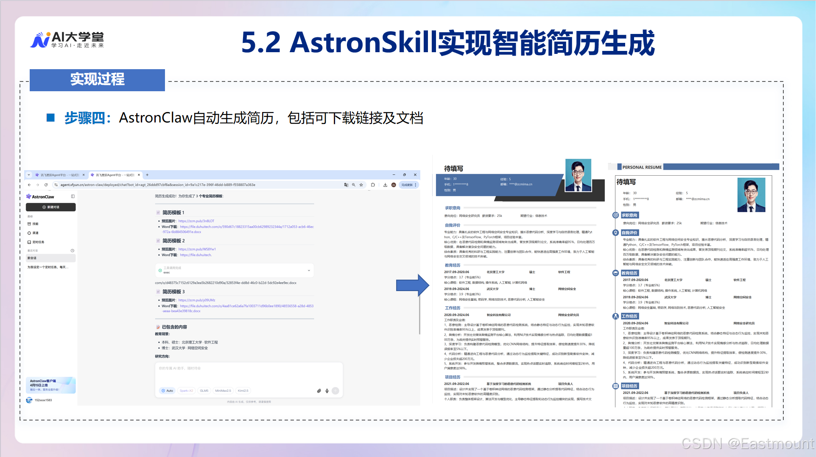This screenshot has width=816, height=457.
Task: Click the browser forward arrow
Action: (37, 185)
